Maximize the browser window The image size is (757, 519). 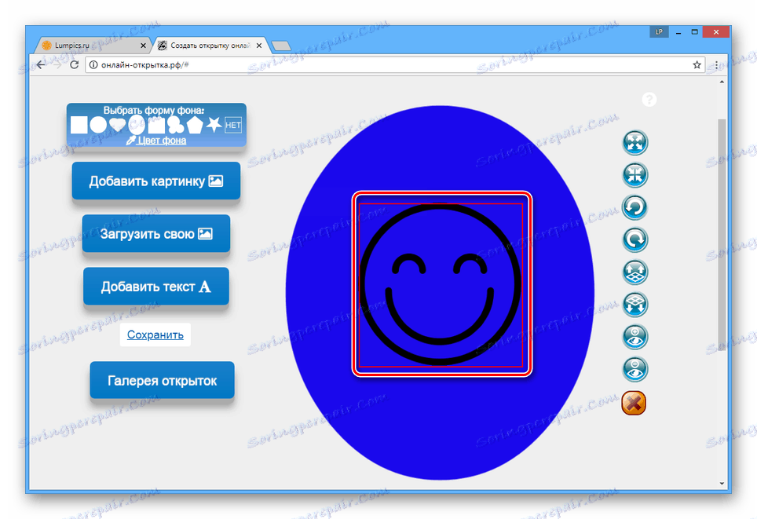click(x=695, y=32)
